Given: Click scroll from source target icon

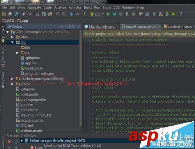Looking at the screenshot, I should point(61,27).
